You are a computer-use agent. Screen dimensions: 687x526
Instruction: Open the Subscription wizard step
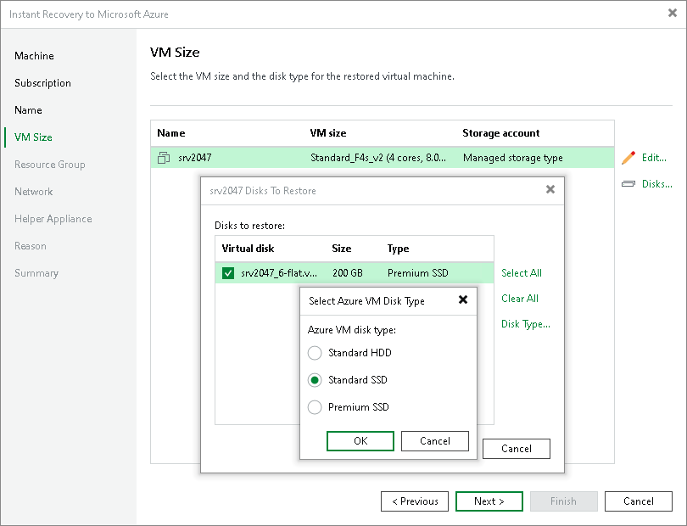(x=42, y=83)
